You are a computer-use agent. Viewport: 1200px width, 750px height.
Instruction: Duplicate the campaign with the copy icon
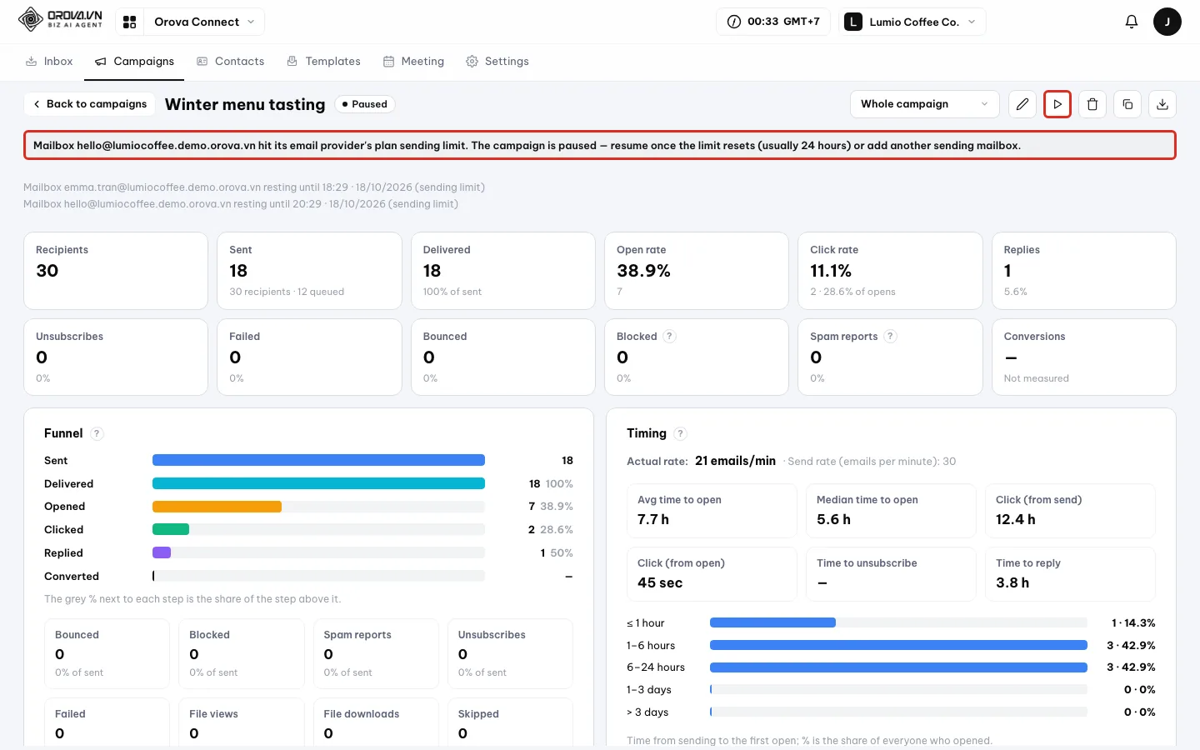[x=1127, y=104]
